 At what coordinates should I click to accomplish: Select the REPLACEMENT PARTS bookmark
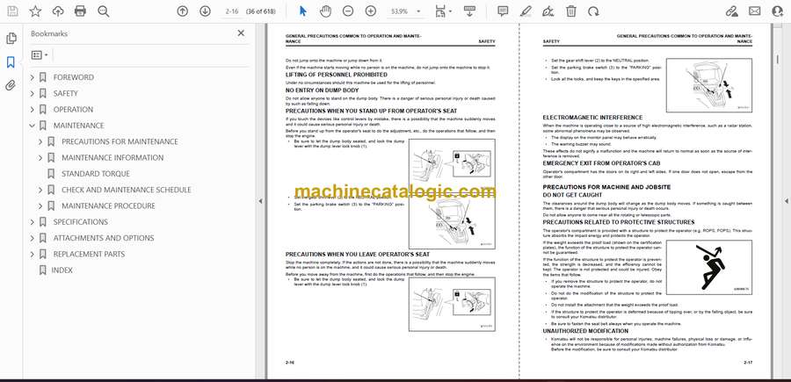click(89, 255)
